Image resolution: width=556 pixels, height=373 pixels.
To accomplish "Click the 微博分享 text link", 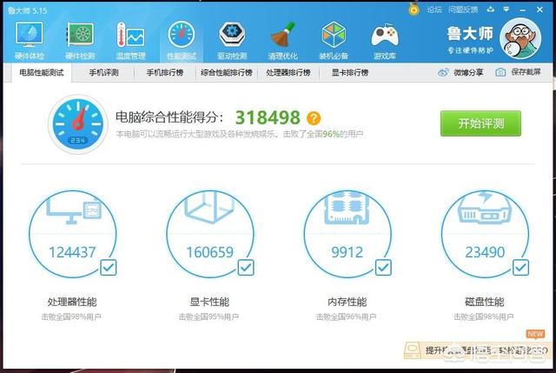I will (x=468, y=72).
